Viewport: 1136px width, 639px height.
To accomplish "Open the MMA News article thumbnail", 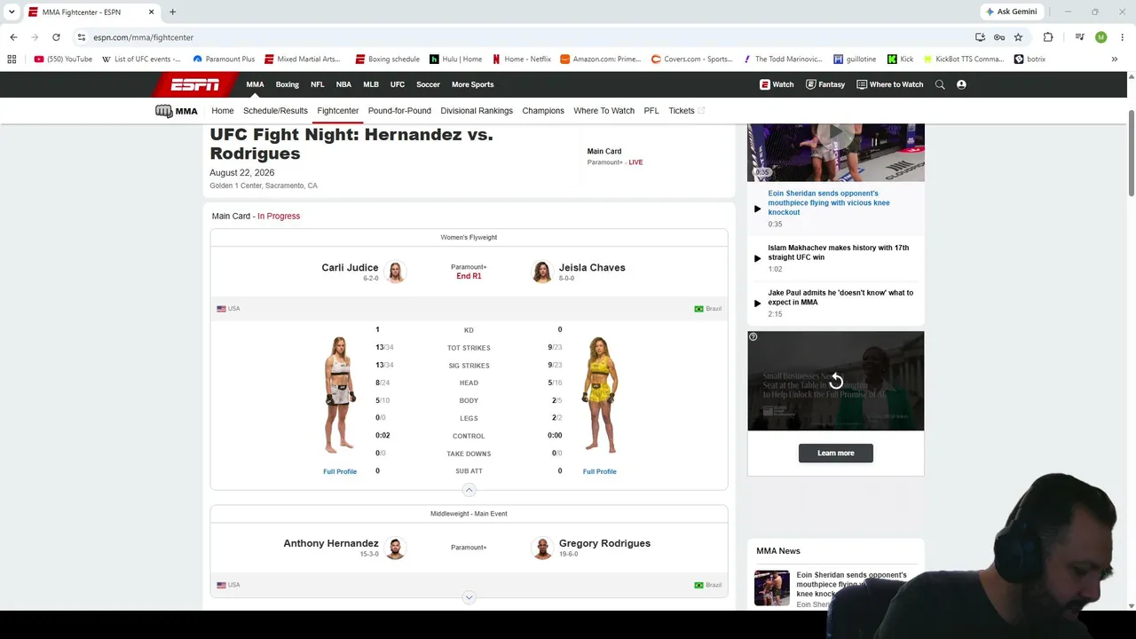I will click(x=771, y=588).
